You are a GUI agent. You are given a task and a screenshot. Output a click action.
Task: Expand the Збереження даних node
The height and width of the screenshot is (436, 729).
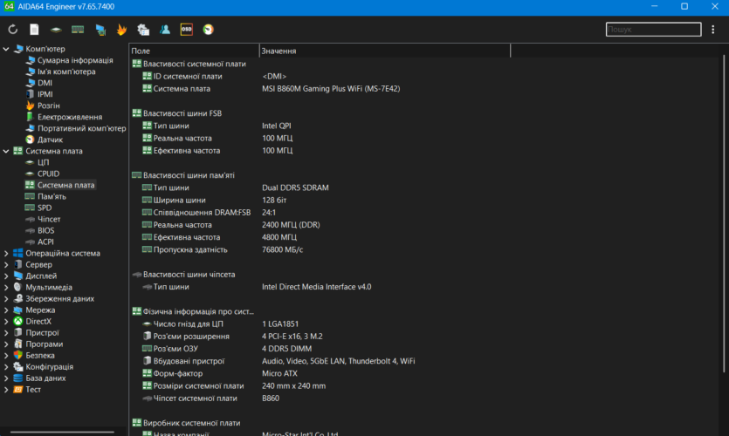pos(6,299)
